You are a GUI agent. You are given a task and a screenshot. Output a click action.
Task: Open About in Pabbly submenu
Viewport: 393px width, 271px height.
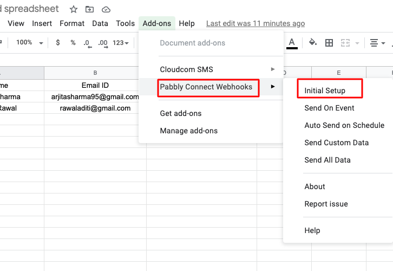tap(338, 186)
